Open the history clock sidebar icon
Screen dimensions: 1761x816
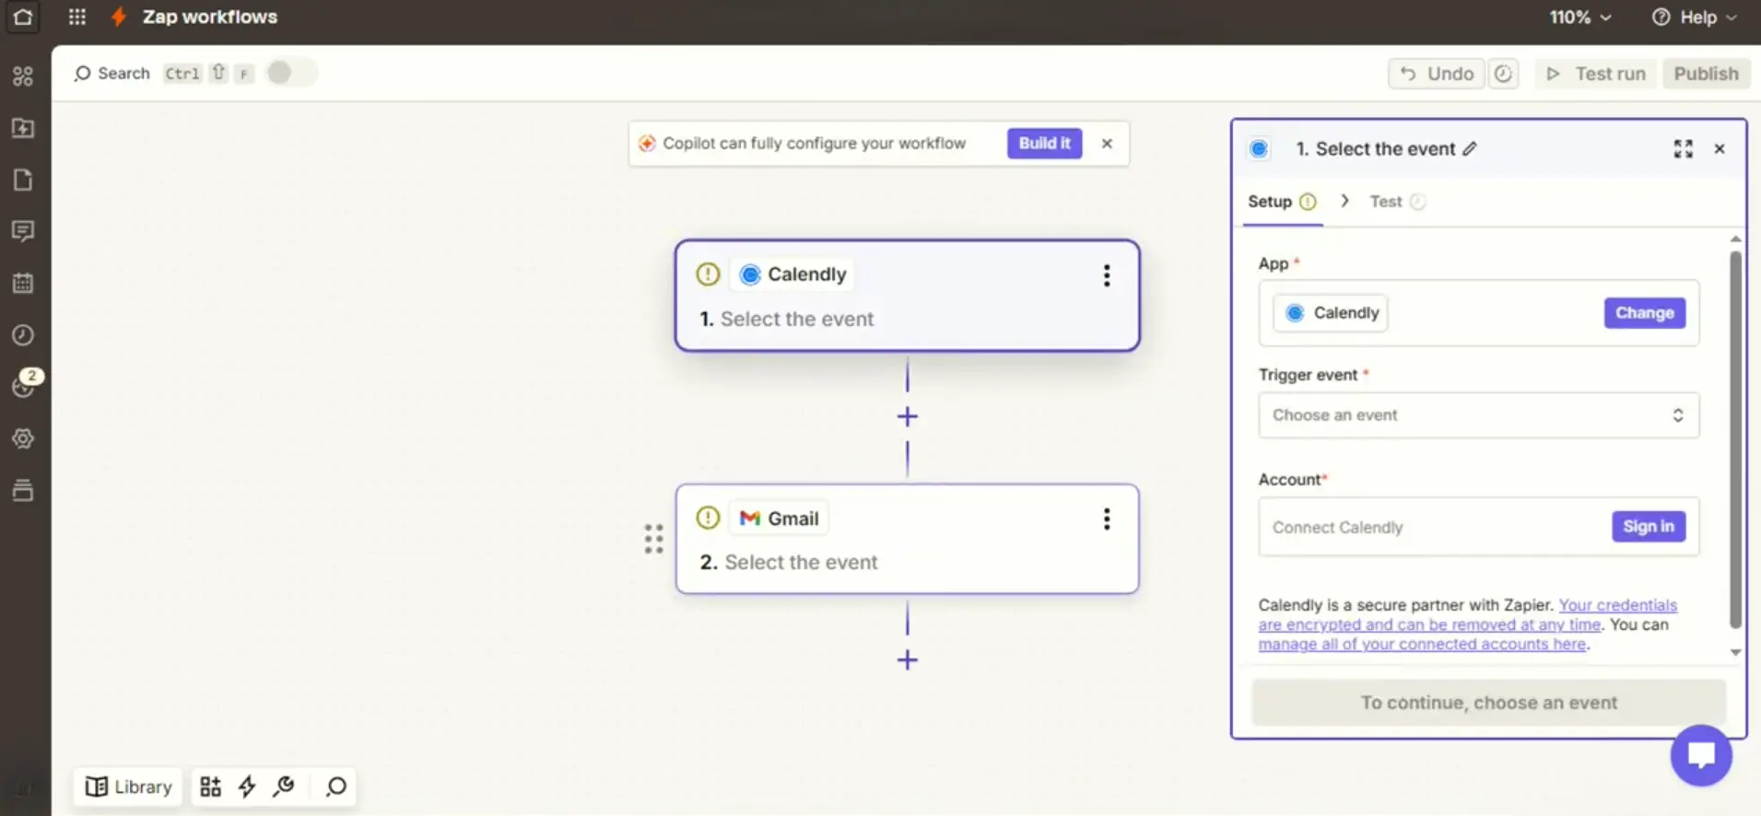[23, 335]
